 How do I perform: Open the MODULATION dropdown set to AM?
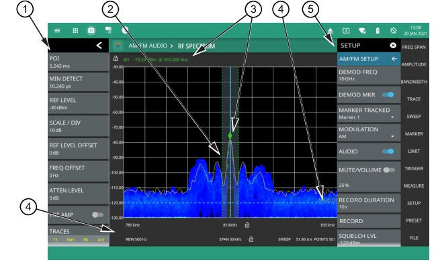[x=369, y=133]
